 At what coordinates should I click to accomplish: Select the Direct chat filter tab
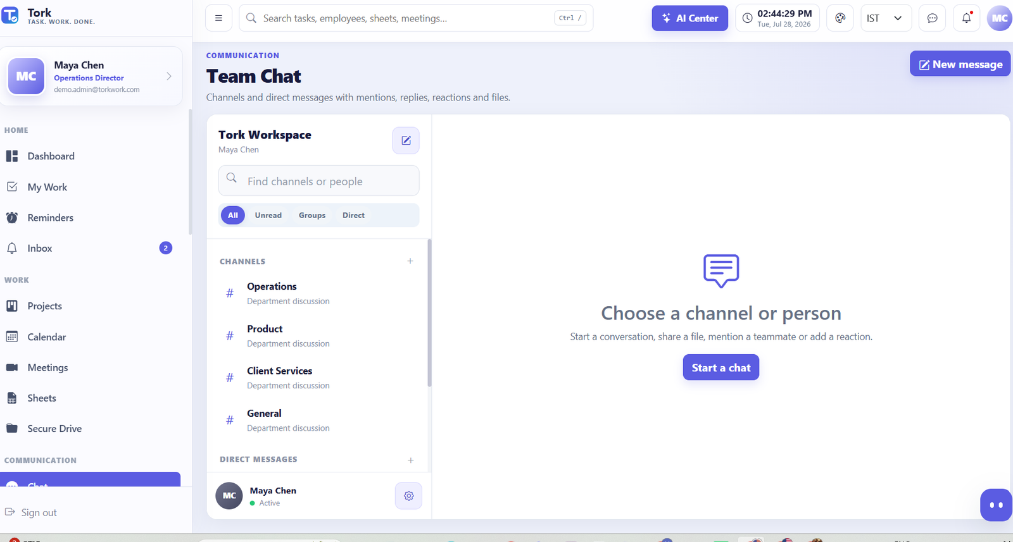click(353, 215)
